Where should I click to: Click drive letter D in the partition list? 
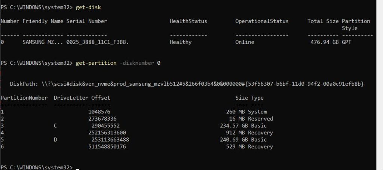coord(55,139)
